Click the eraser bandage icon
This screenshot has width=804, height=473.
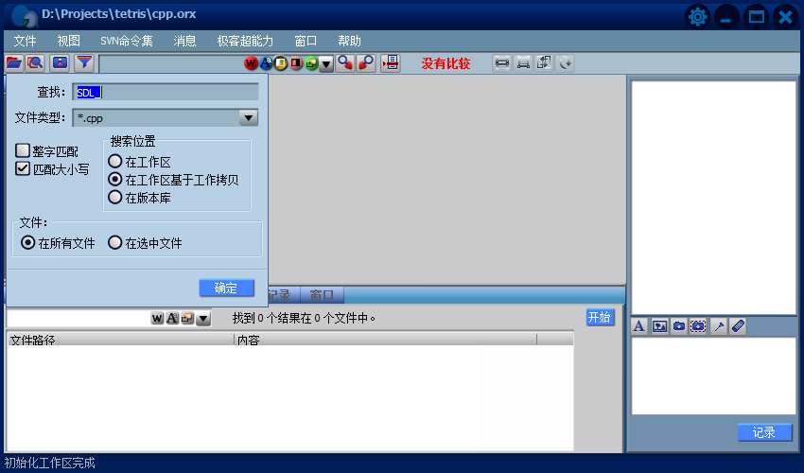click(x=738, y=326)
